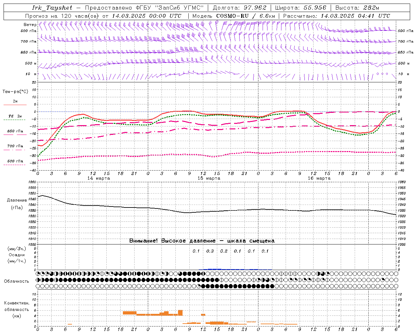Click the station name Irk_Tayshet in the header

tap(52, 8)
